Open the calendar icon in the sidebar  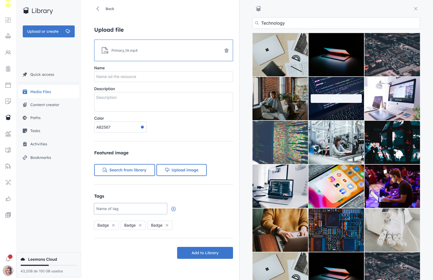(8, 85)
